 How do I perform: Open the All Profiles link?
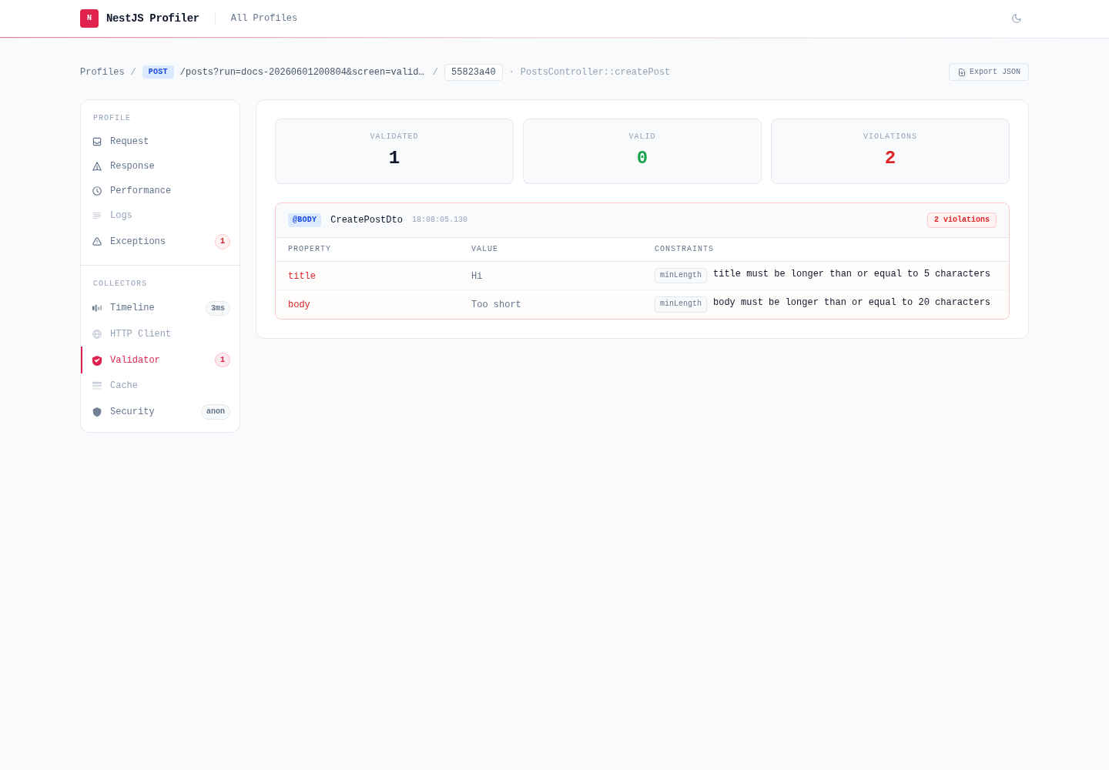pyautogui.click(x=264, y=18)
